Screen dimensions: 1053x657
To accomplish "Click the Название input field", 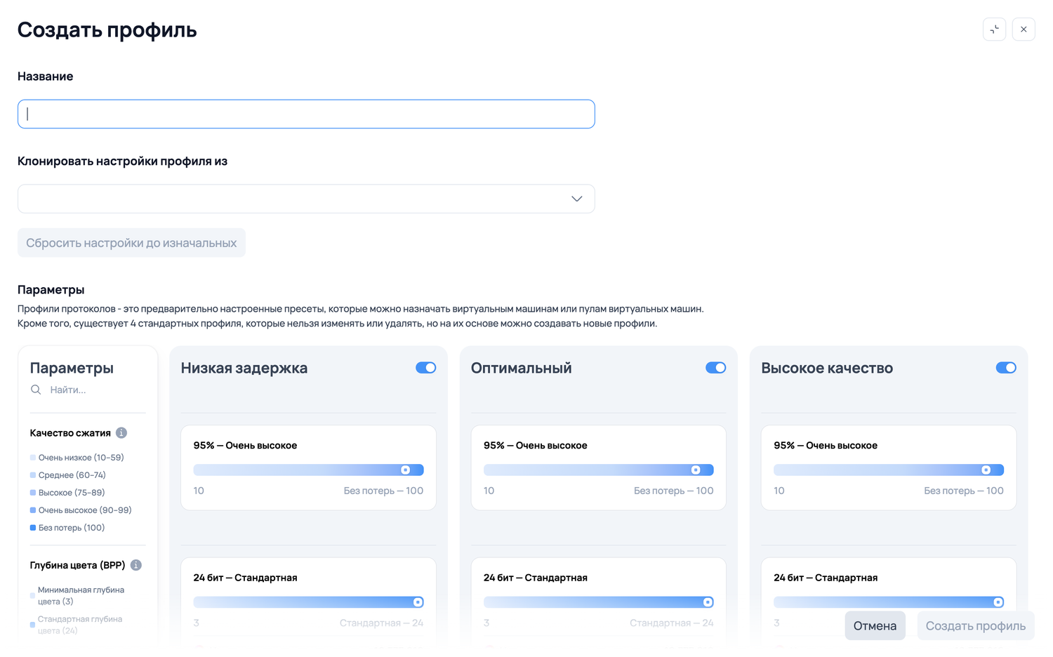I will (306, 114).
